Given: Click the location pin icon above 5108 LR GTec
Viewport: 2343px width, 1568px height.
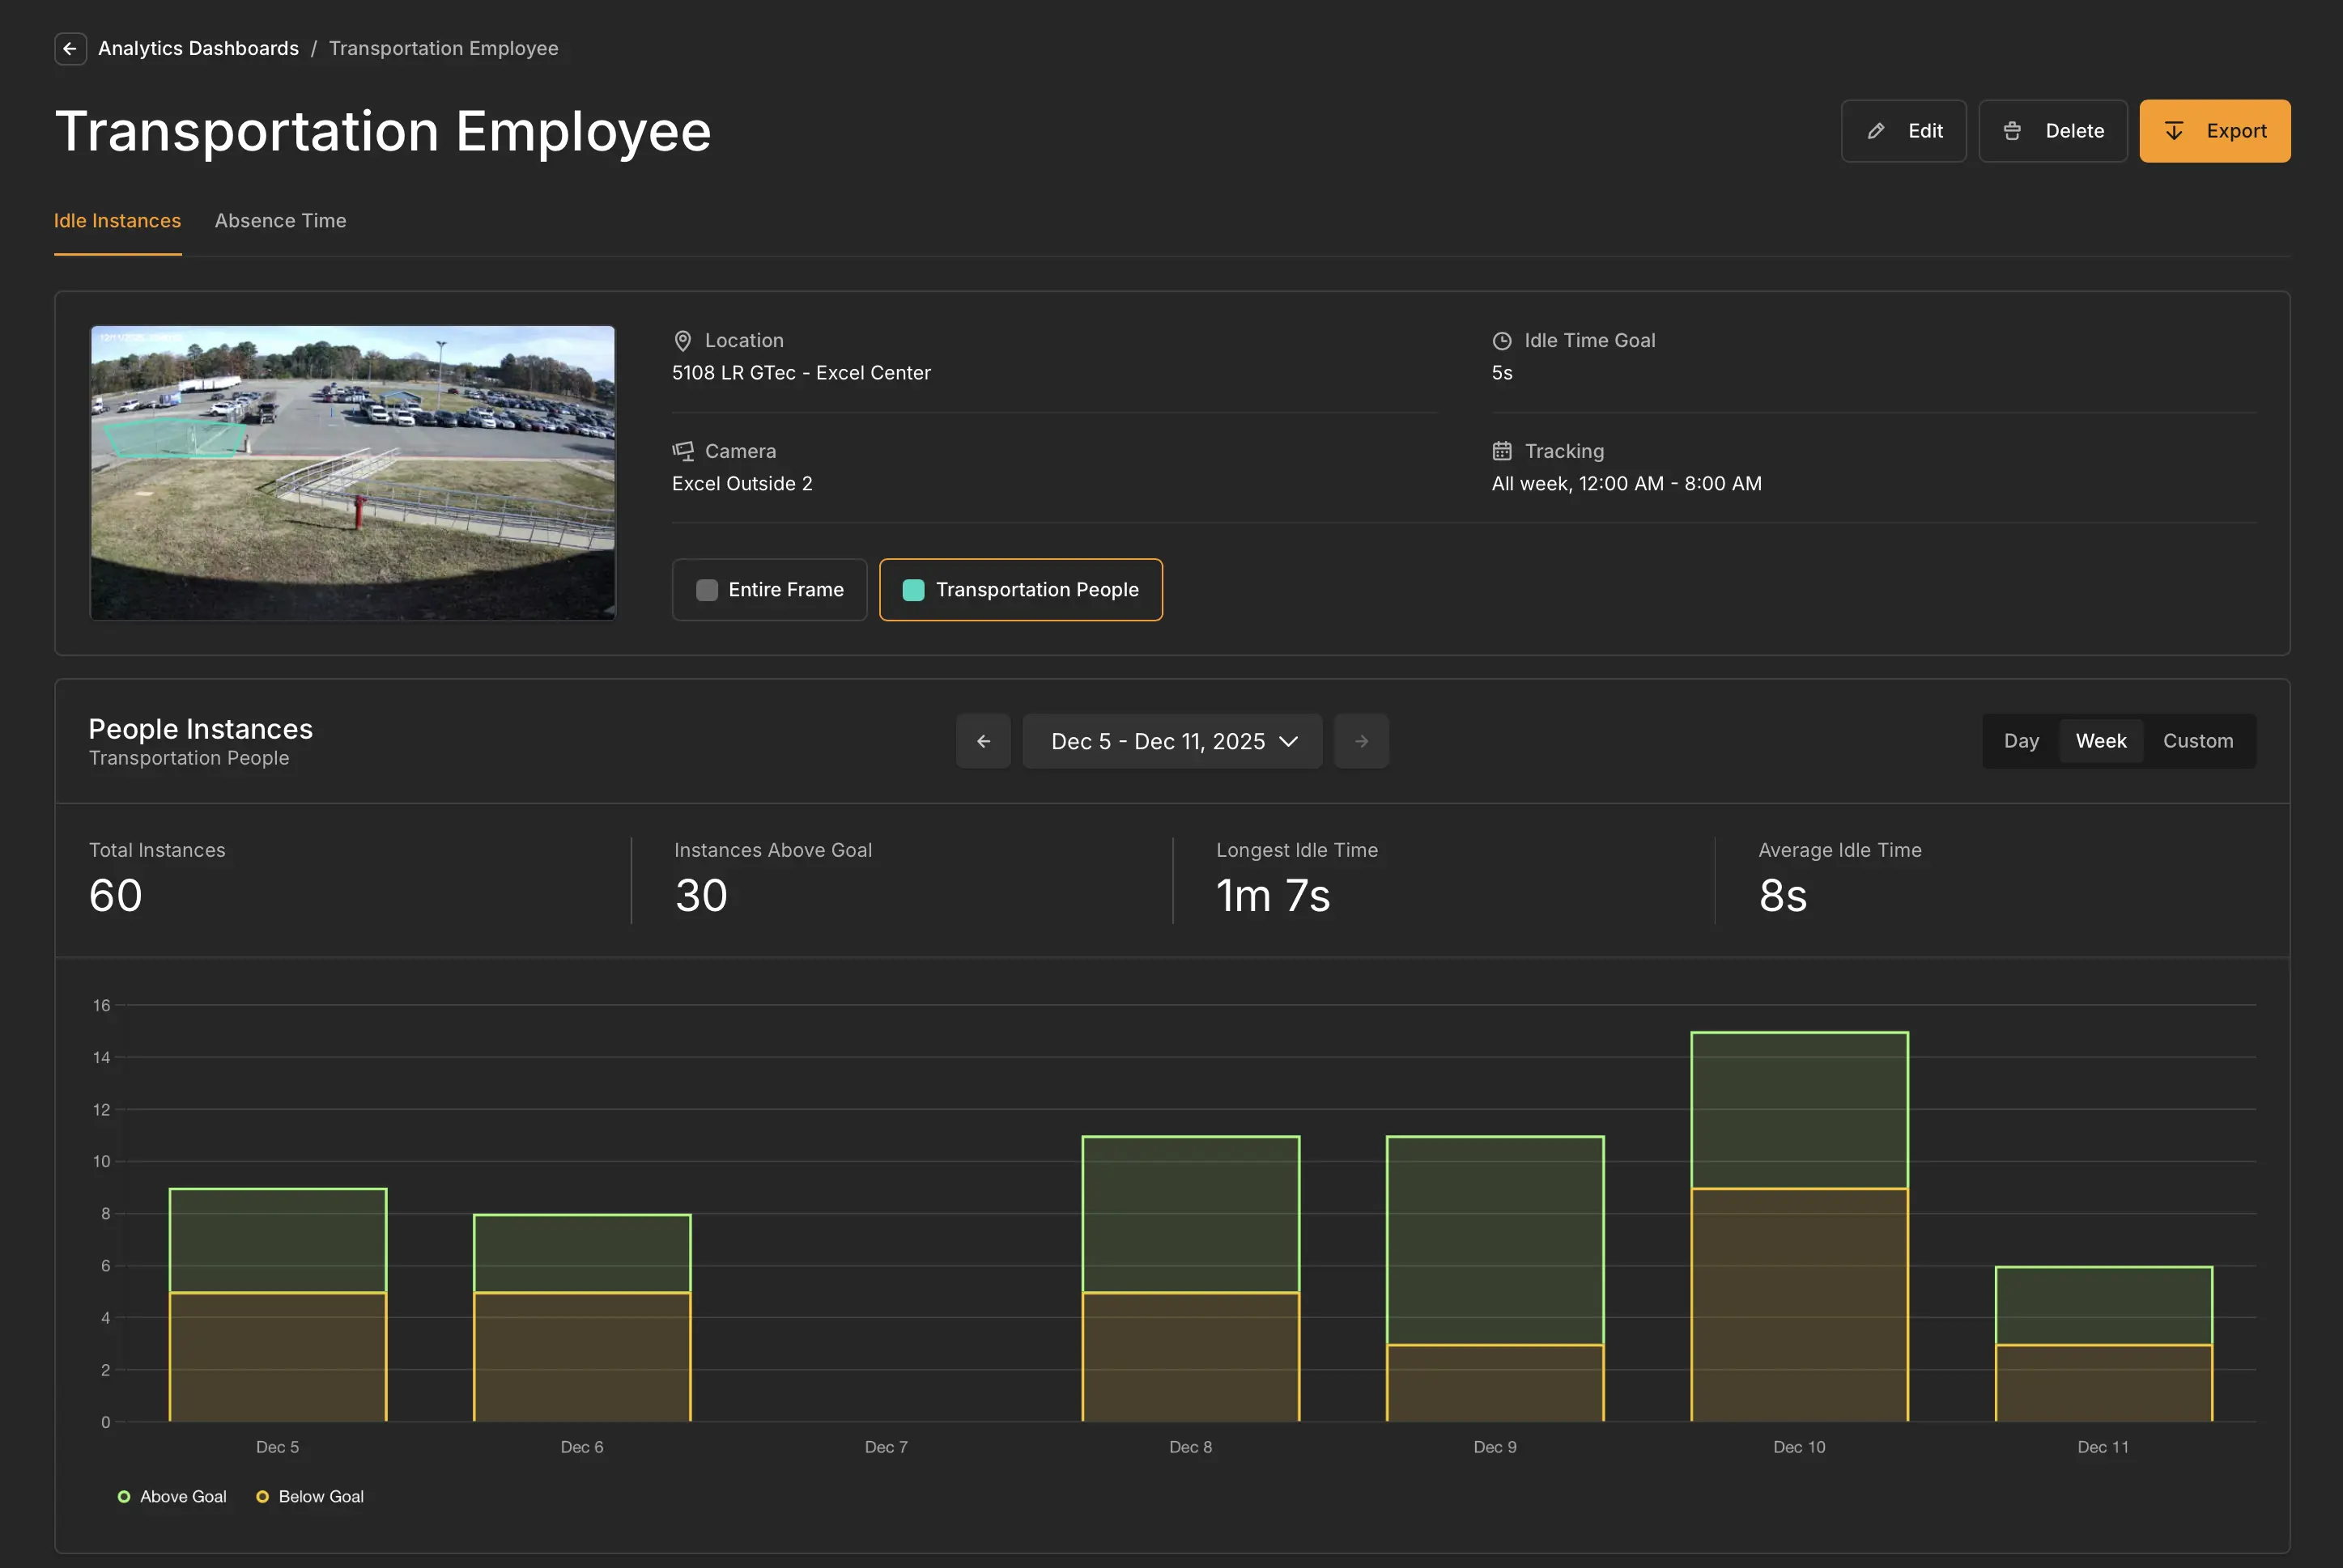Looking at the screenshot, I should tap(682, 340).
